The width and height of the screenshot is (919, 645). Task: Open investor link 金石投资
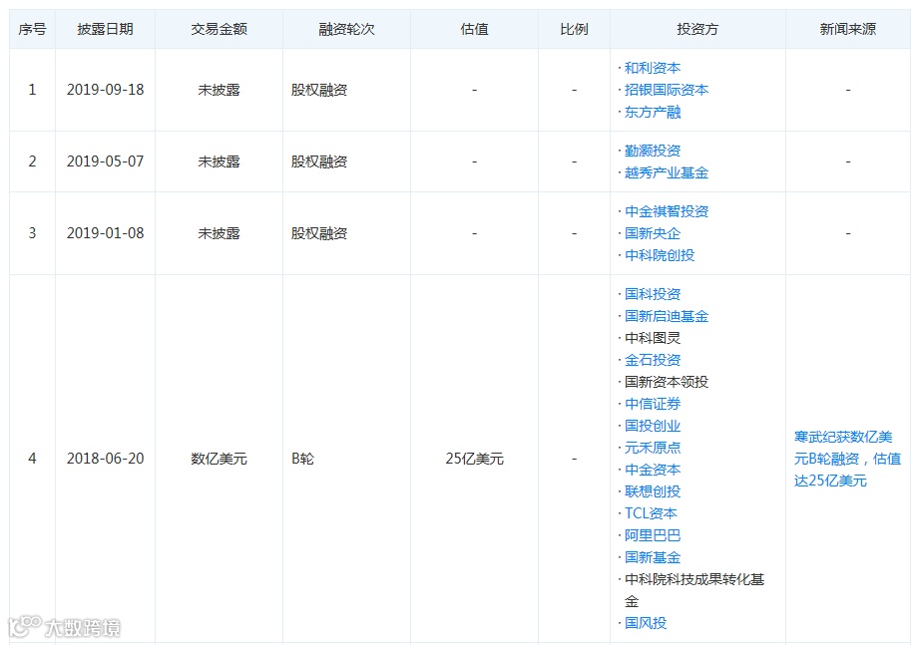click(x=653, y=360)
